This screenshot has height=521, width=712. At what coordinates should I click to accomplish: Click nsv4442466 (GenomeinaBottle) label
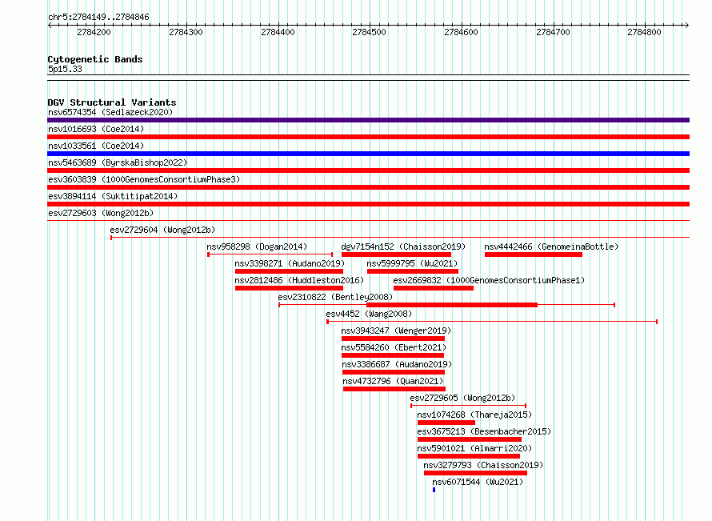coord(551,246)
